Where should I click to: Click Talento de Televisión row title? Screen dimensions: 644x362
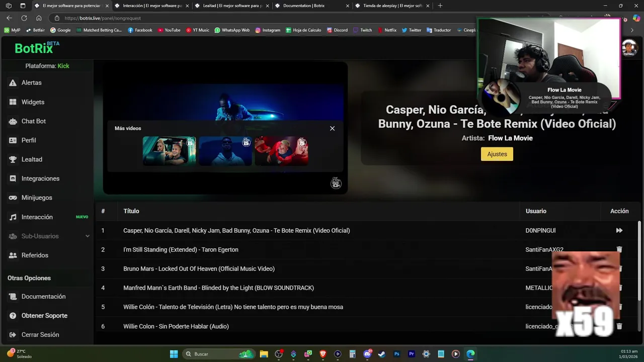coord(233,307)
